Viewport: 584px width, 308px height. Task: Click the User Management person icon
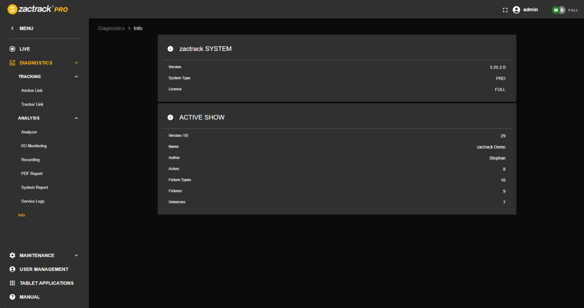(x=12, y=269)
